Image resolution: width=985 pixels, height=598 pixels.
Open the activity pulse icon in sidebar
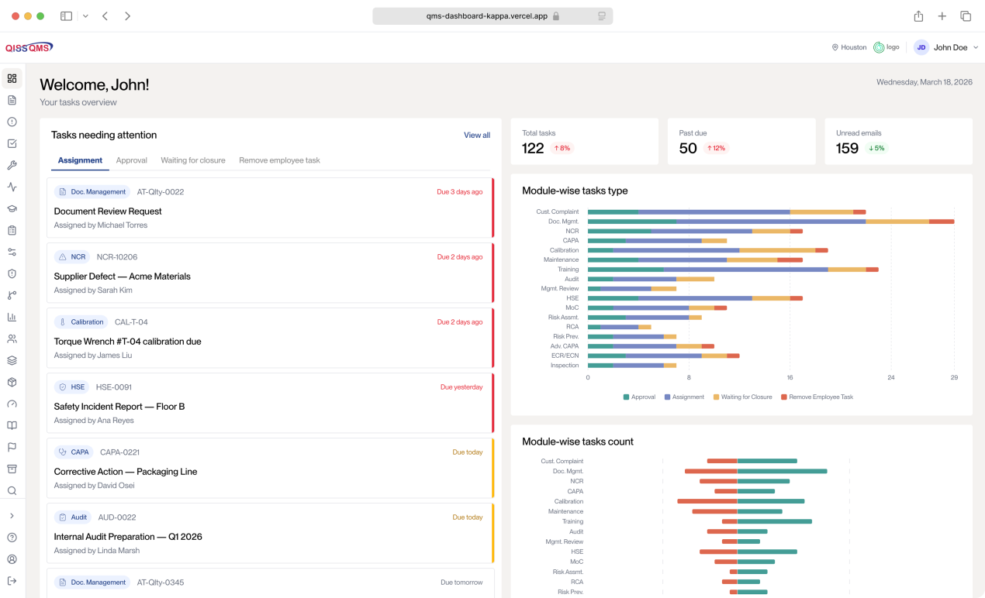point(12,187)
